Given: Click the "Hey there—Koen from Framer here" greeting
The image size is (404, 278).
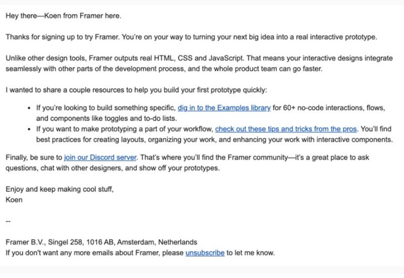Looking at the screenshot, I should coord(63,15).
